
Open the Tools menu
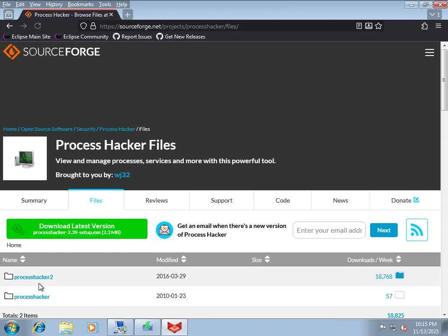click(105, 4)
